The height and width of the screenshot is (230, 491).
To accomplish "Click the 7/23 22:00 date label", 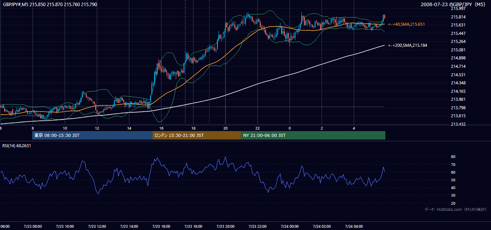I will coord(257,227).
